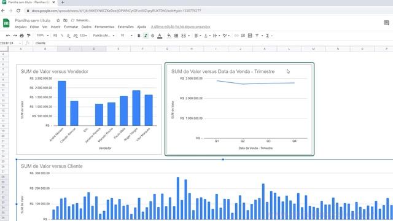The image size is (393, 221).
Task: Decrease decimal places icon
Action: (68, 36)
